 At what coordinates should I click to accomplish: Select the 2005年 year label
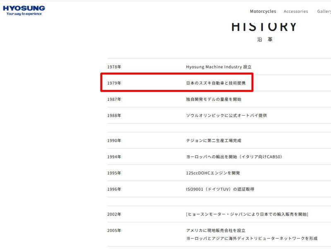pos(114,231)
